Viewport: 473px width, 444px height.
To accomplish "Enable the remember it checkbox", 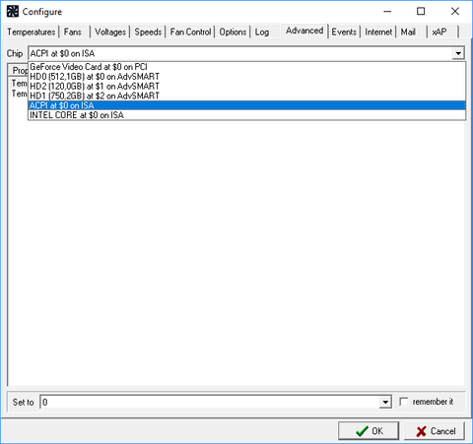I will click(404, 402).
